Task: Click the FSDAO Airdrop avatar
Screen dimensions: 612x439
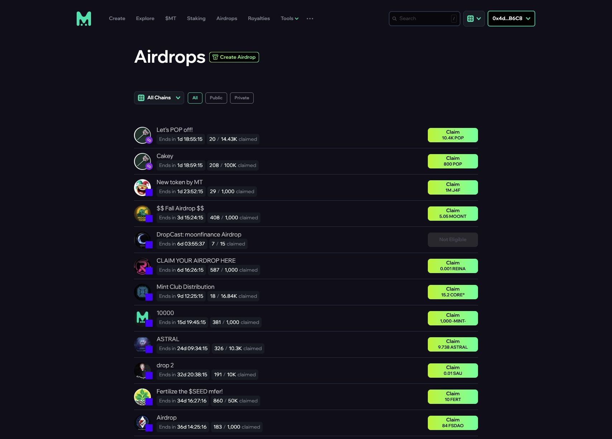Action: point(143,423)
